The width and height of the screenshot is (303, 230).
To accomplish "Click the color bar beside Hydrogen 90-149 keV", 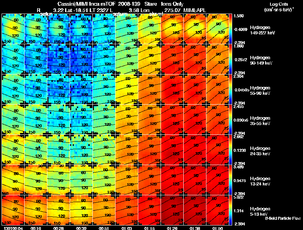I will 230,59.
